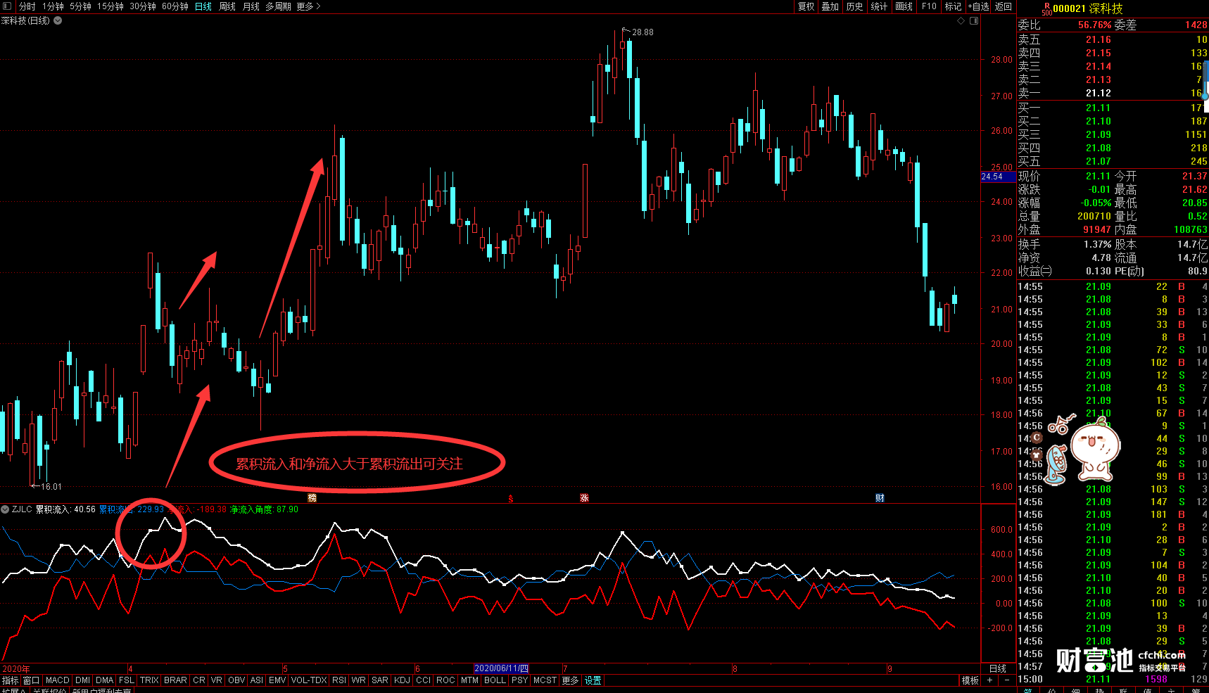The image size is (1209, 693).
Task: Open 历史 history view
Action: coord(854,6)
